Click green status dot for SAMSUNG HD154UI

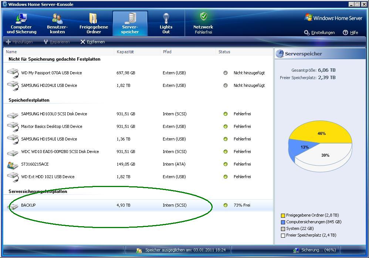tap(226, 139)
